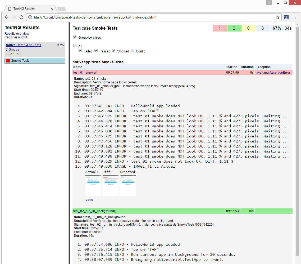Open the 2 Groups link
301x264 pixels.
12,49
